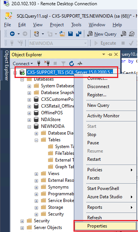Screen dimensions: 138x232
Task: Open the Connect dropdown in Object Explorer
Action: coord(23,64)
